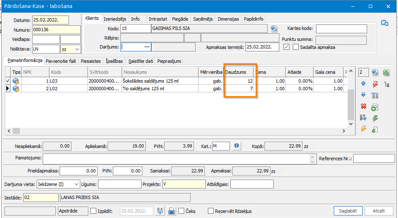The width and height of the screenshot is (398, 218).
Task: Click the Priekšapmaksa amount field
Action: coord(79,171)
